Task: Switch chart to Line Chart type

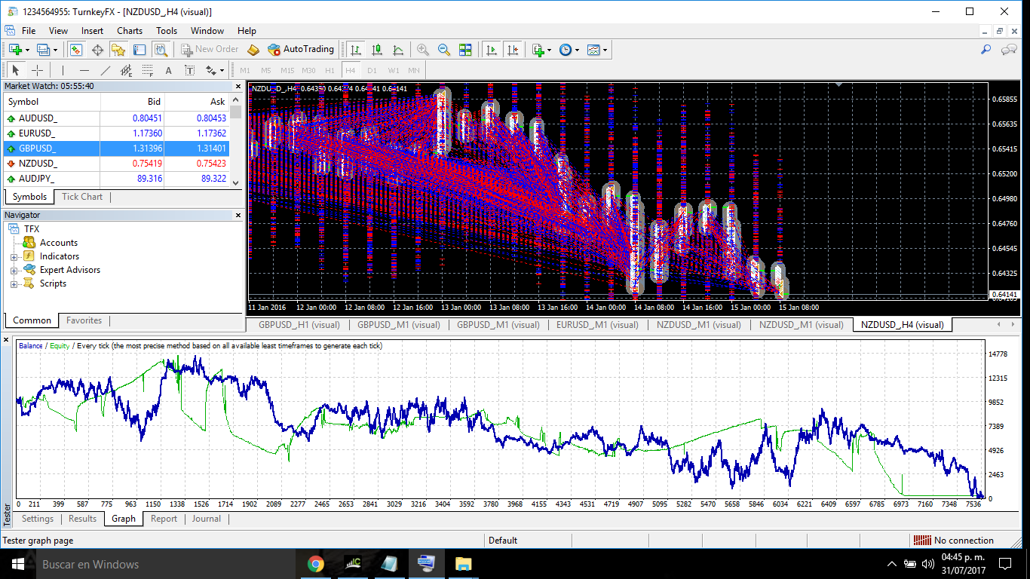Action: pos(398,50)
